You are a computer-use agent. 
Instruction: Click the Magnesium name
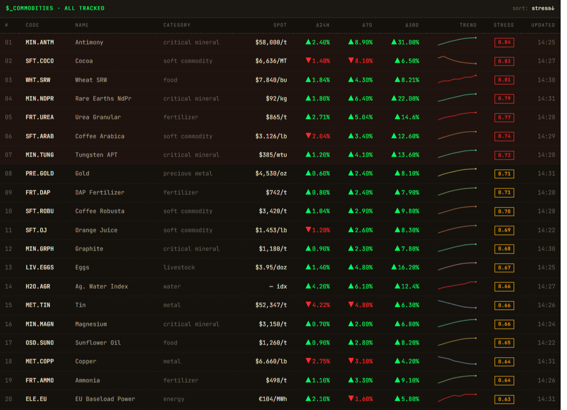[91, 324]
